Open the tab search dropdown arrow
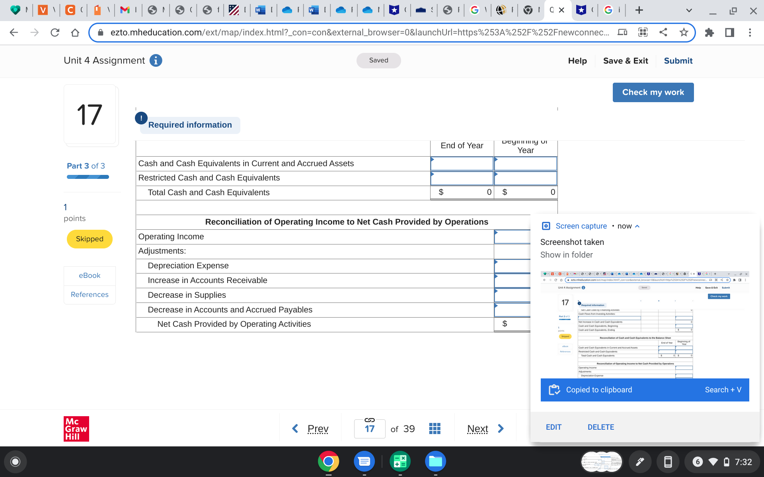This screenshot has width=764, height=477. click(x=689, y=11)
